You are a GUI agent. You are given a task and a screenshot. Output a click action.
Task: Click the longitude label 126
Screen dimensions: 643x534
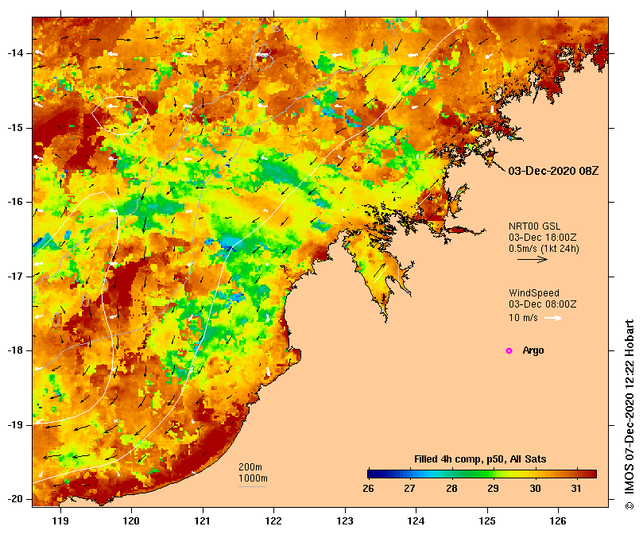(558, 521)
